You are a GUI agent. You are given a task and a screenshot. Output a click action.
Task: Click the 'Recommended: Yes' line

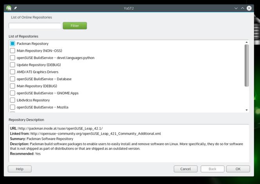point(25,154)
